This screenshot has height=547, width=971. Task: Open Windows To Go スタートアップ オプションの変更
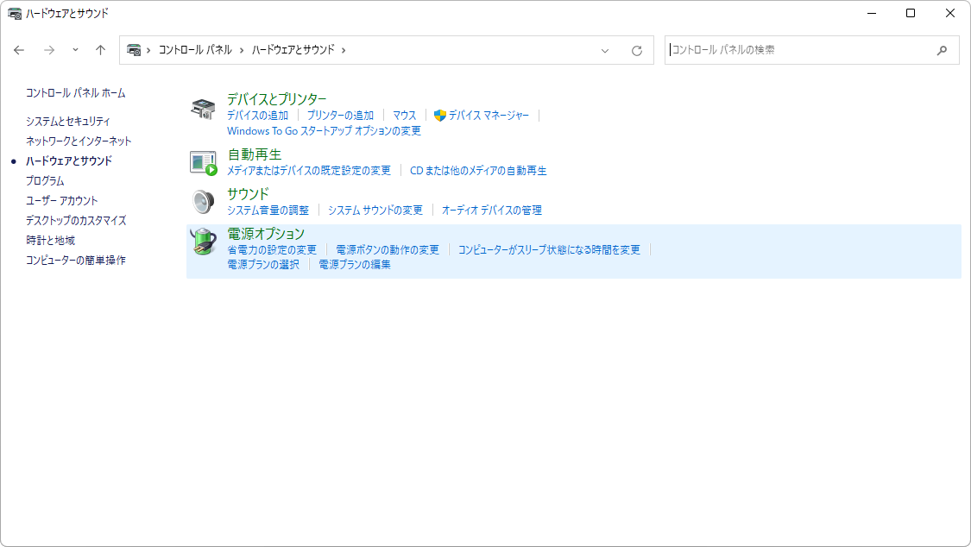324,130
